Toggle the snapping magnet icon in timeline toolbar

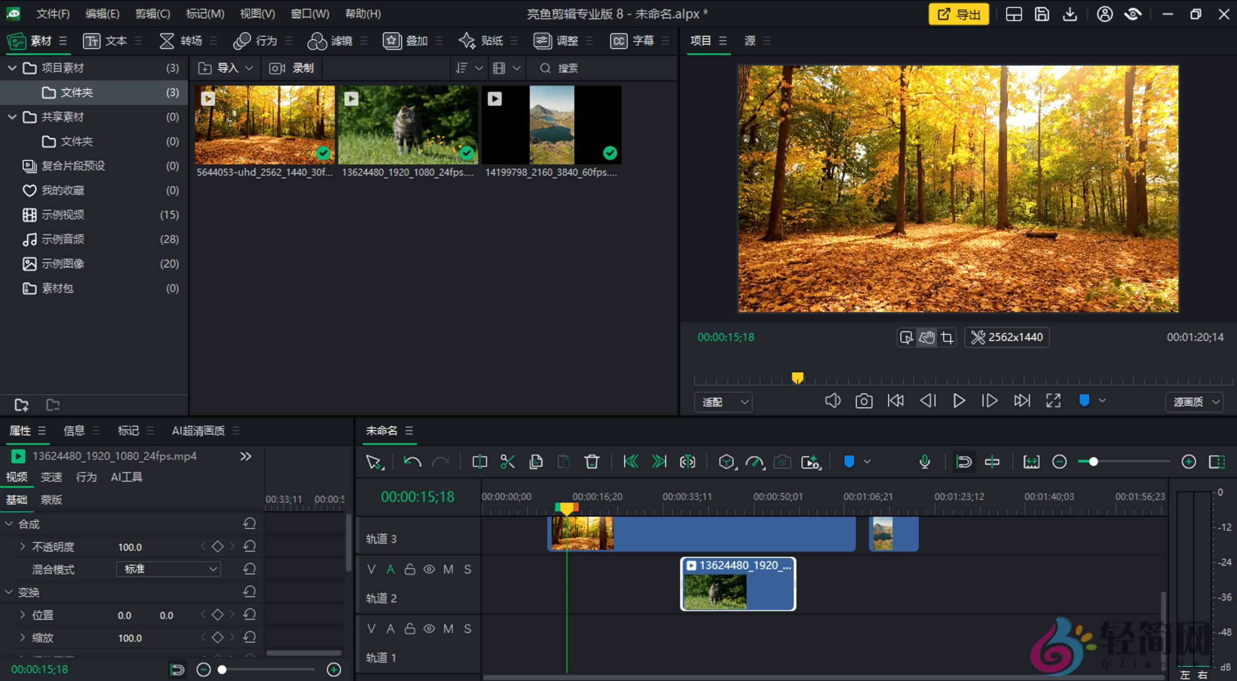[x=964, y=461]
